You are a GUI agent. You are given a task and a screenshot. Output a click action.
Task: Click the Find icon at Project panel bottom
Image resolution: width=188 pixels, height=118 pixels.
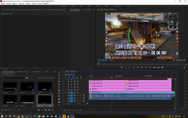pos(42,110)
